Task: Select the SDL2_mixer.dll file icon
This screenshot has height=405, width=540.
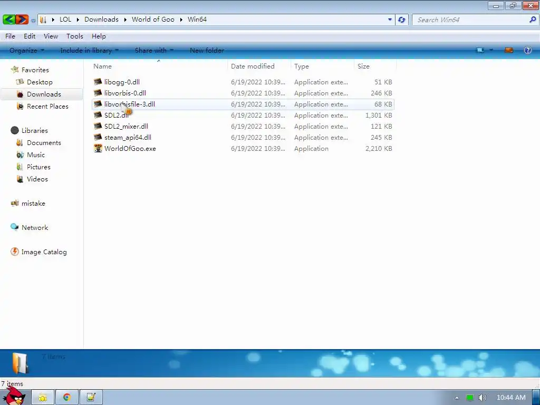Action: (x=98, y=126)
